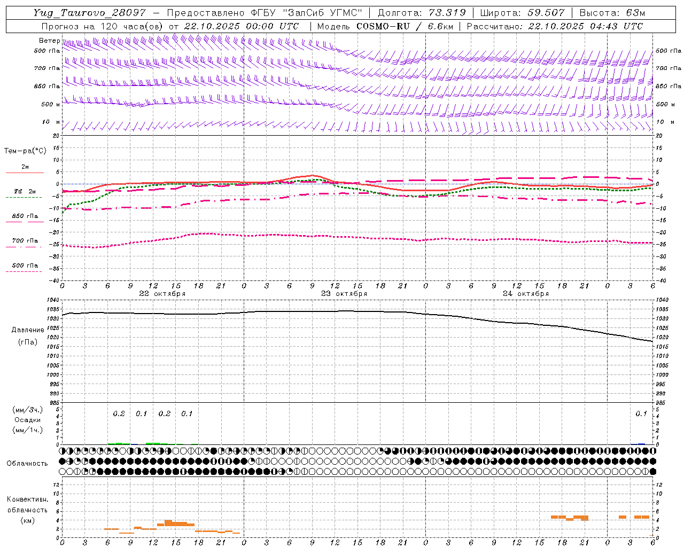
Task: Click the 'Ветер' wind panel label
Action: tap(49, 41)
